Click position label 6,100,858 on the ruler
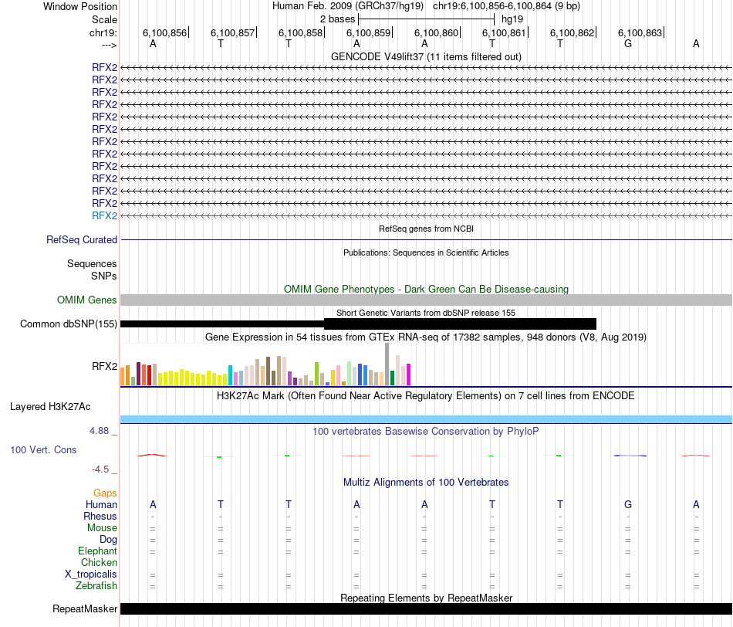733x627 pixels. coord(301,32)
